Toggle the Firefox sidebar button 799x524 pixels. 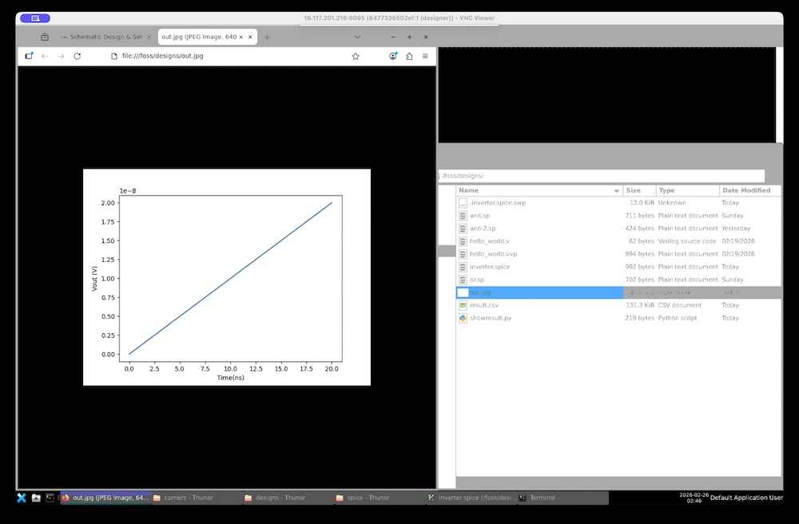click(x=30, y=56)
